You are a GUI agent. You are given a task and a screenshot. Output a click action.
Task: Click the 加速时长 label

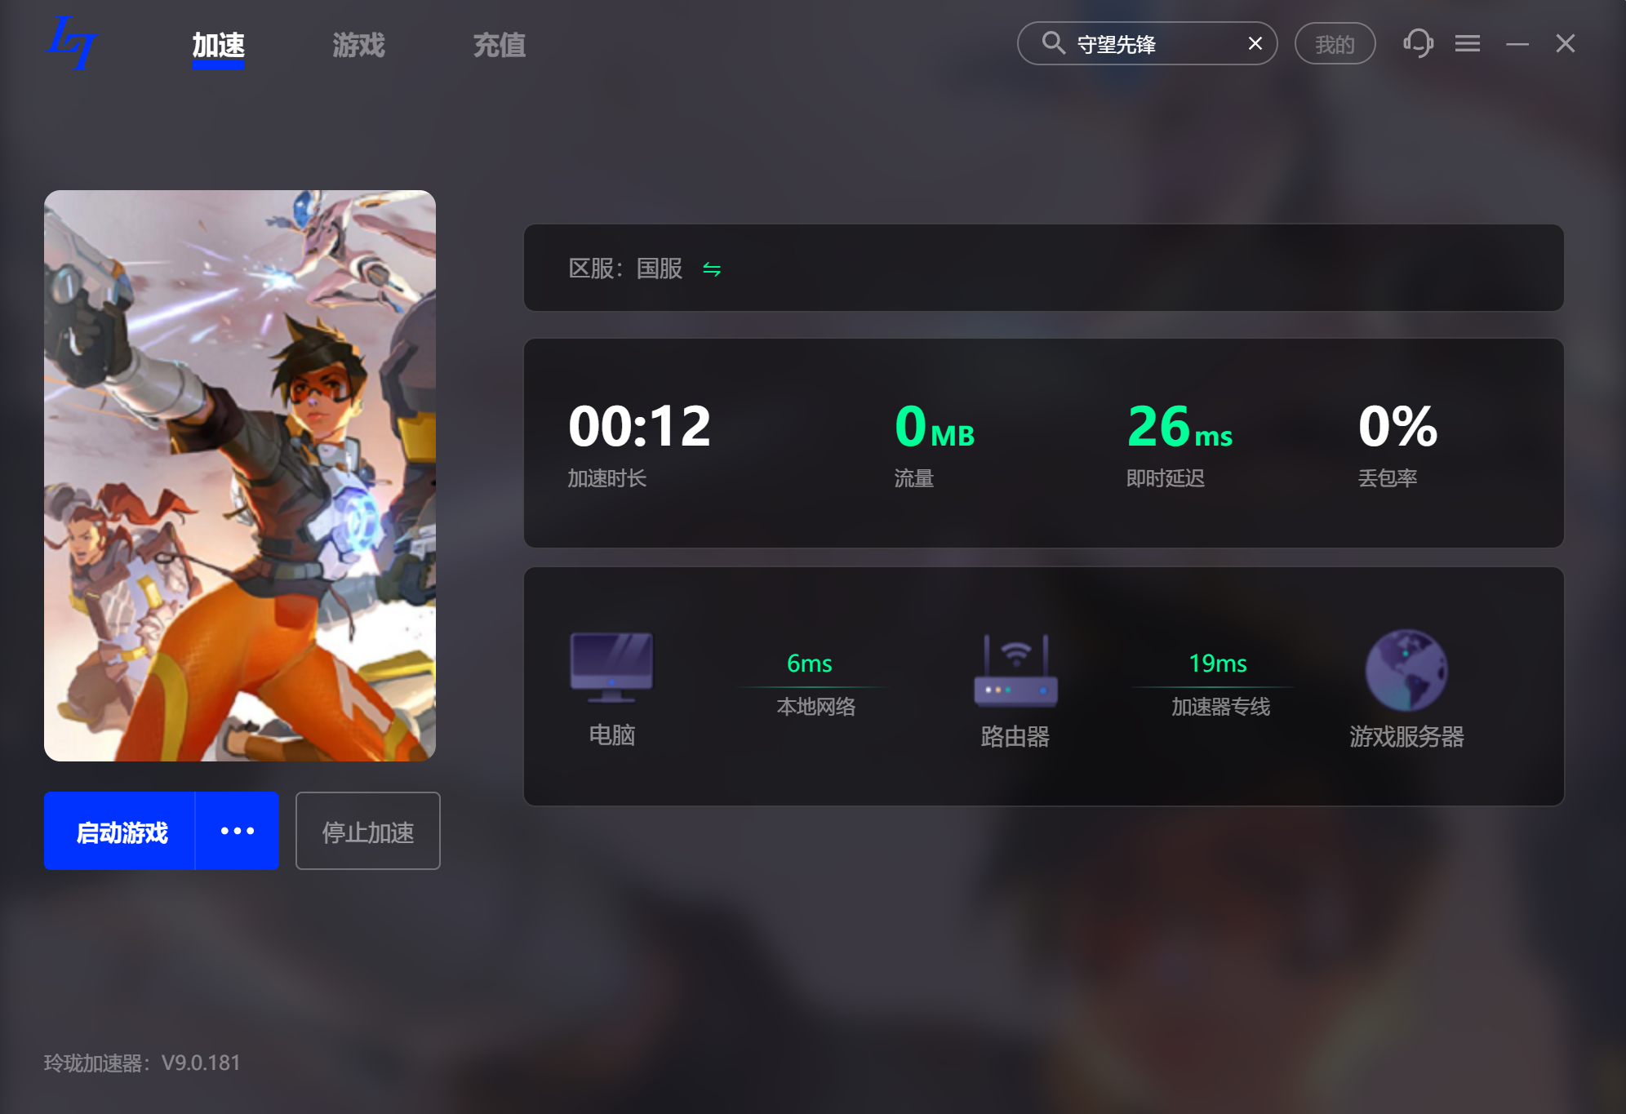tap(607, 478)
